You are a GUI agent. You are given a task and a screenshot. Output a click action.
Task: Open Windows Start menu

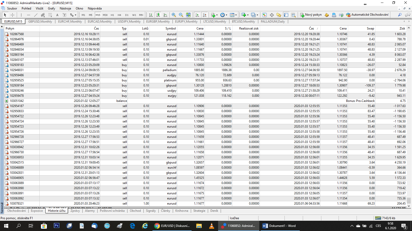tap(6, 226)
